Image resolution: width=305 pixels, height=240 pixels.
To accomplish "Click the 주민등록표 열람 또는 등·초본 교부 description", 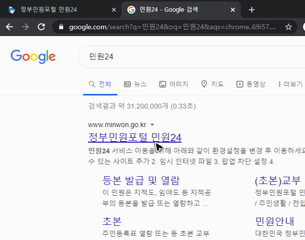I will tap(156, 233).
